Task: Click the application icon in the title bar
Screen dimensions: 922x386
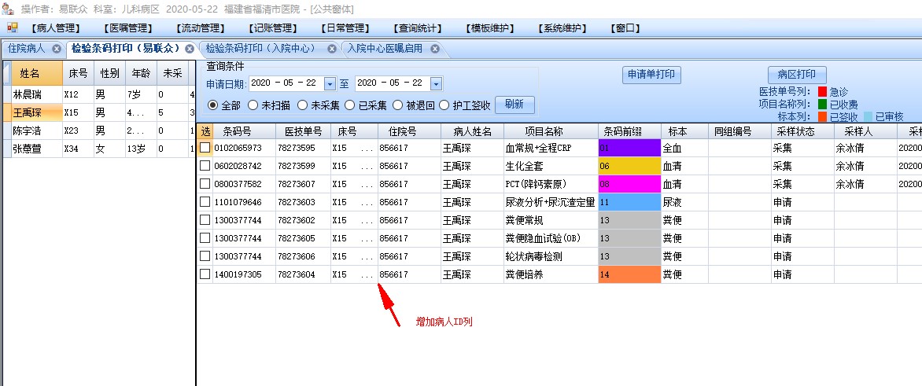Action: [x=8, y=9]
